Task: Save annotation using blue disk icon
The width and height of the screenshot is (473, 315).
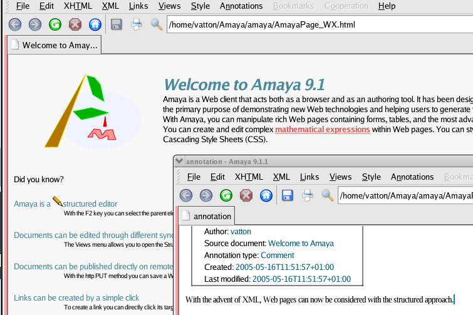Action: pos(288,195)
